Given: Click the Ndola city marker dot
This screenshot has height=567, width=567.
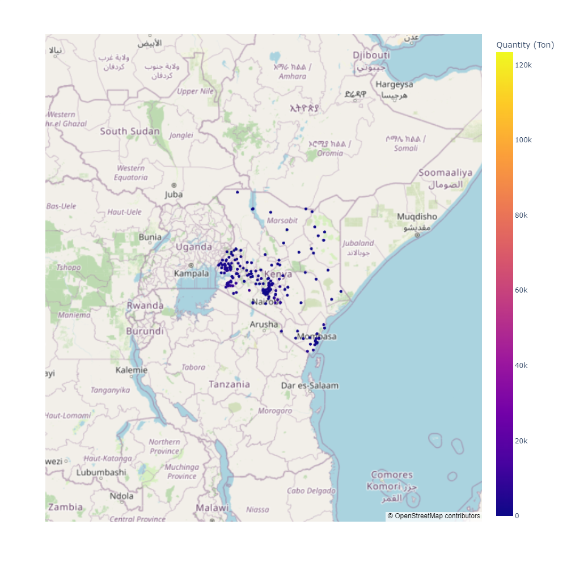Looking at the screenshot, I should point(122,502).
